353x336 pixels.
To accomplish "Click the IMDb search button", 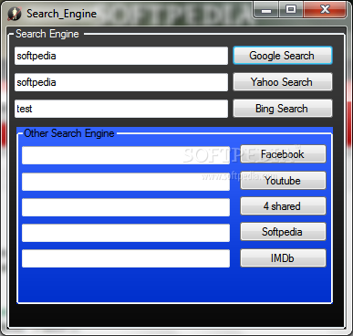I will tap(283, 258).
